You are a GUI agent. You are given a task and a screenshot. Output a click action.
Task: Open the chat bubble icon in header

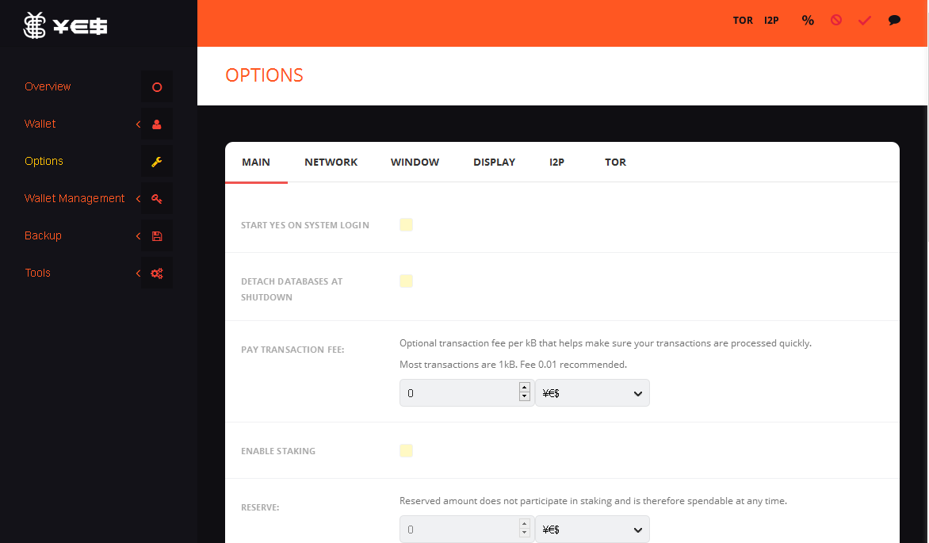895,20
